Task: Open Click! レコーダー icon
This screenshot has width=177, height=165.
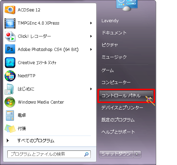Action: click(x=10, y=36)
